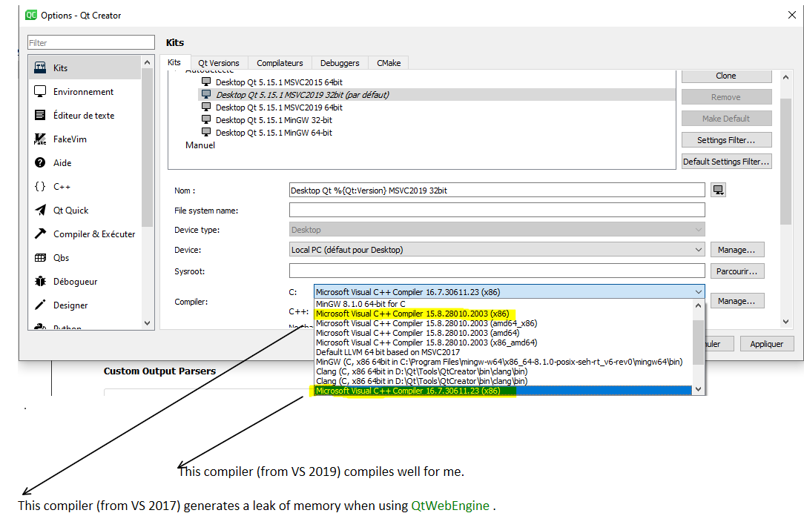The height and width of the screenshot is (513, 804).
Task: Click the File system name field
Action: tap(497, 210)
